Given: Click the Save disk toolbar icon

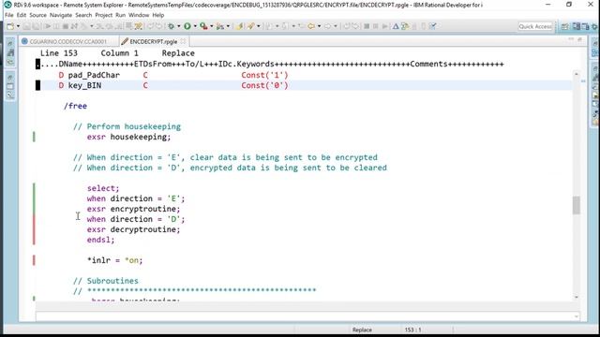Looking at the screenshot, I should (26, 26).
